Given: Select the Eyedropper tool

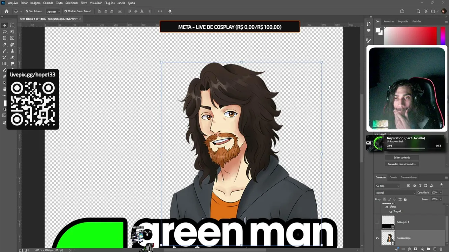Looking at the screenshot, I should pos(5,45).
